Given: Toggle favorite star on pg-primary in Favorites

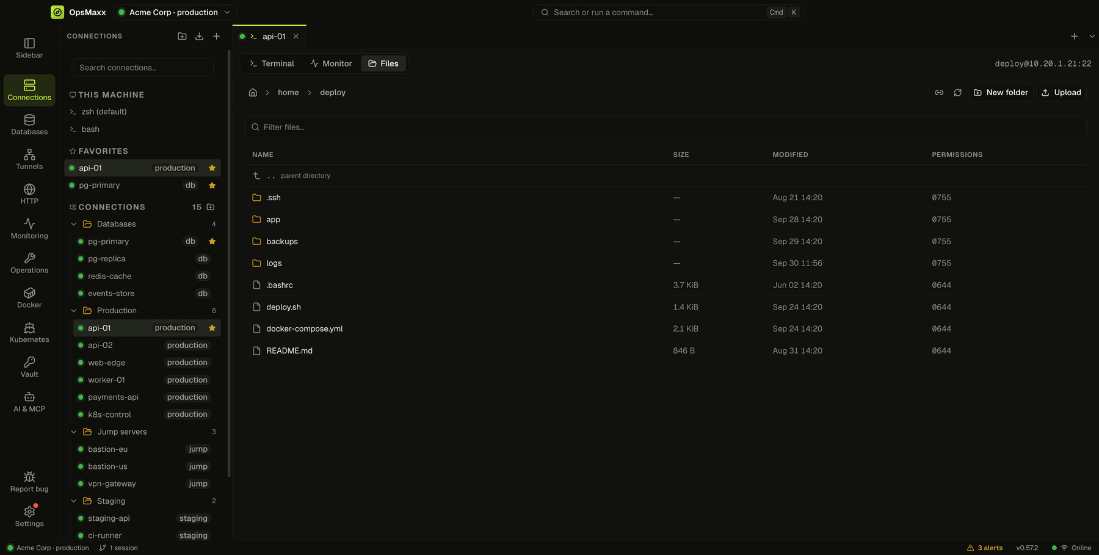Looking at the screenshot, I should pos(212,186).
